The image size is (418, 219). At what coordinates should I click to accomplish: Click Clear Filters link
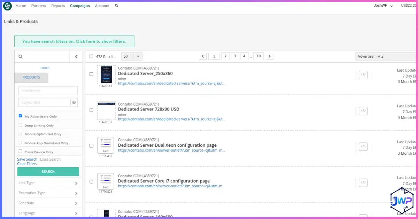pyautogui.click(x=27, y=164)
